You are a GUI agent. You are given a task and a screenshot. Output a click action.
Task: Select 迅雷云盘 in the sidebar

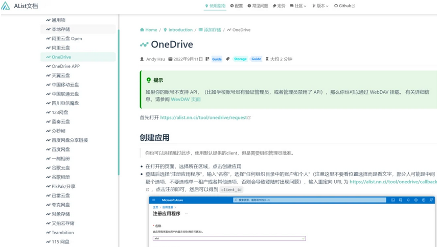[x=78, y=195]
